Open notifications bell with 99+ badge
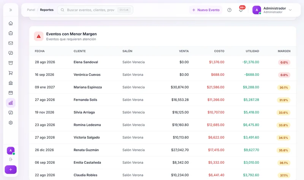Viewport: 304px width, 180px height. pos(241,10)
